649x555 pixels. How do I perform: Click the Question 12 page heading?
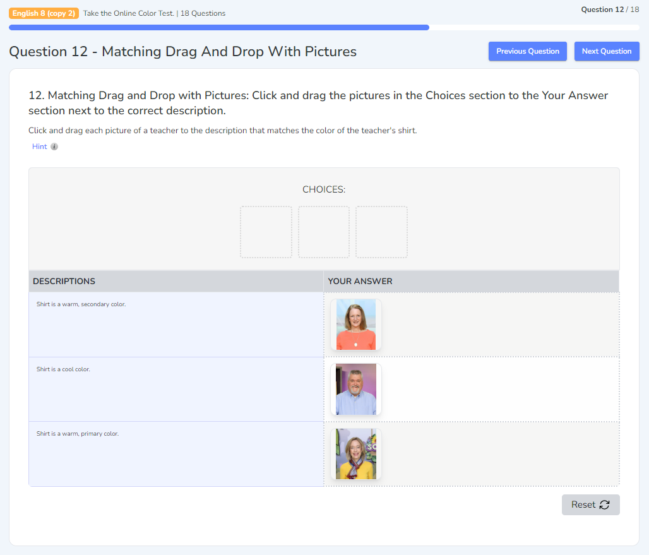[x=182, y=52]
